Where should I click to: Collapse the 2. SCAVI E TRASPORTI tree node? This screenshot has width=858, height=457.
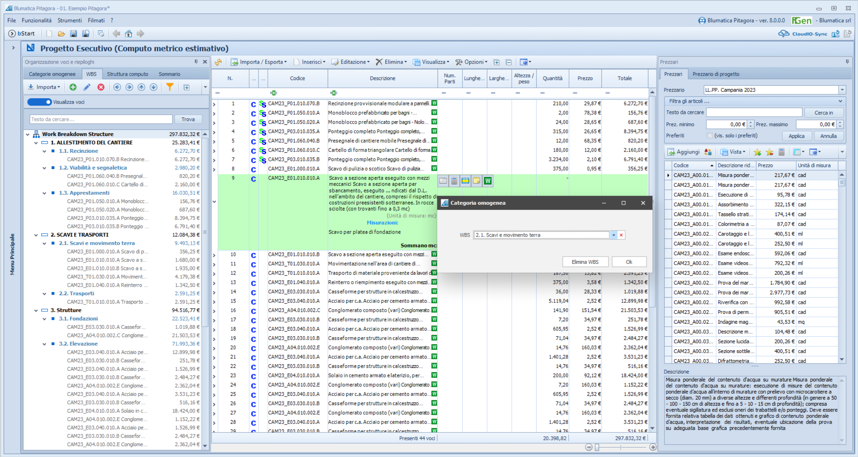point(36,235)
